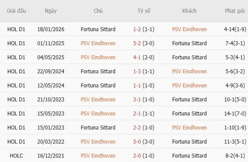
Task: Open PSV Eindhoven home link on 04/05/2025
Action: click(98, 57)
